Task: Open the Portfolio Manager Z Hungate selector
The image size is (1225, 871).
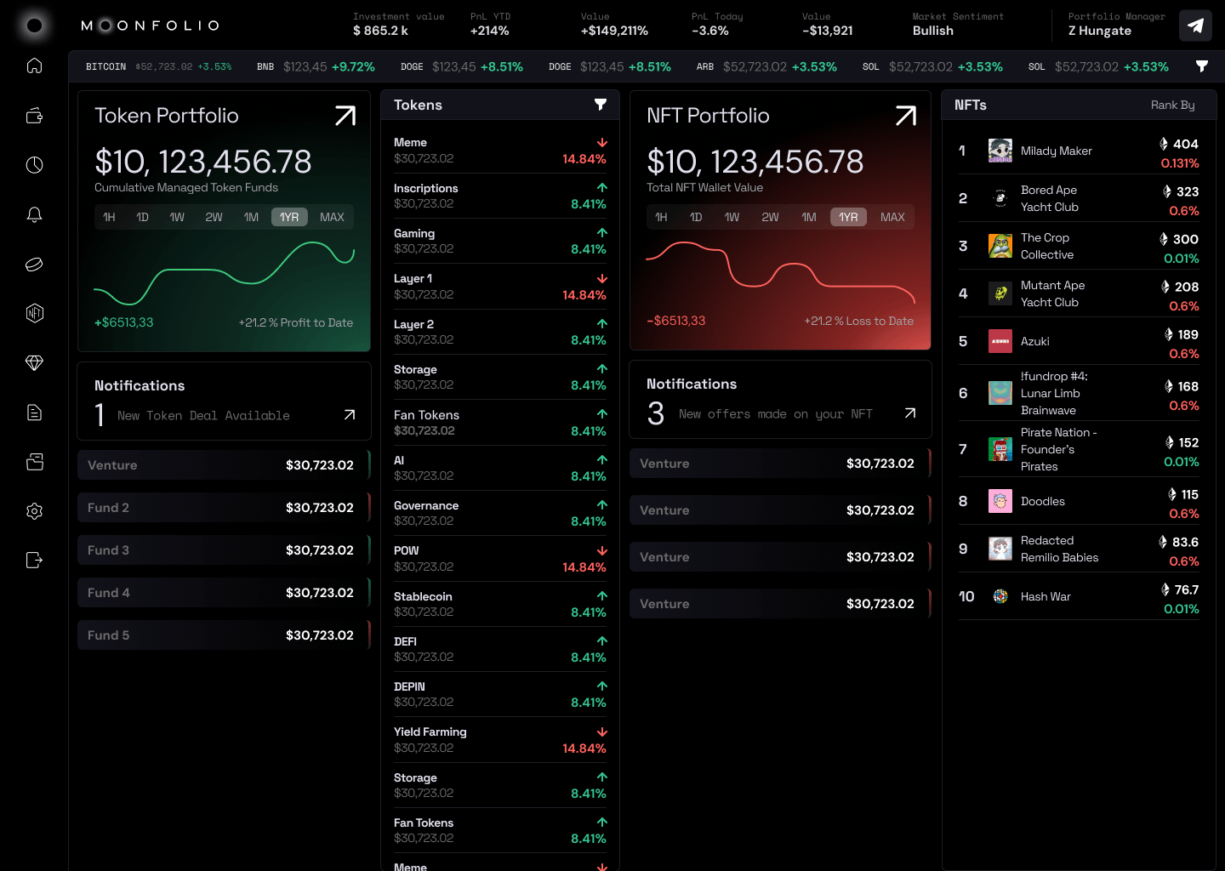Action: [1116, 25]
